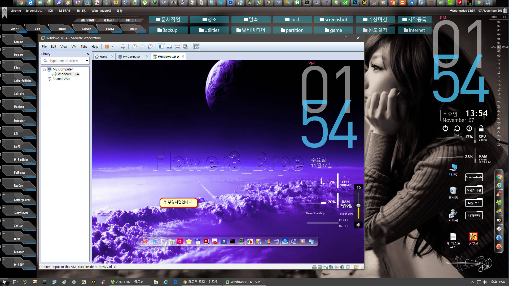Open the 신맞고 desktop game icon
509x286 pixels.
pos(473,239)
